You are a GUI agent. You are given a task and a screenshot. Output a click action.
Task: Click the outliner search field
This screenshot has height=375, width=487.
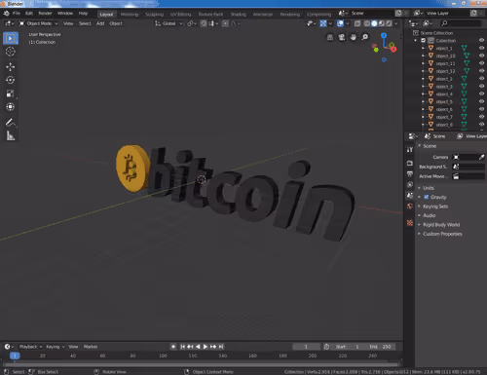(x=461, y=23)
